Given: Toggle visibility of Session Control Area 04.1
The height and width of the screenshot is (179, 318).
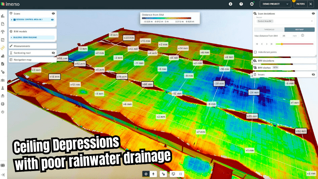Looking at the screenshot, I should point(52,20).
